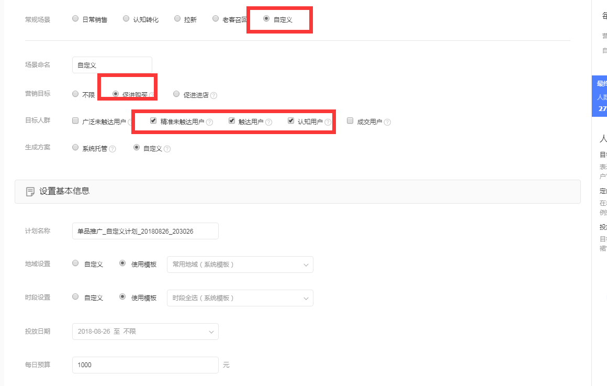Enable the 成交用户 checkbox
This screenshot has width=607, height=386.
[x=350, y=121]
